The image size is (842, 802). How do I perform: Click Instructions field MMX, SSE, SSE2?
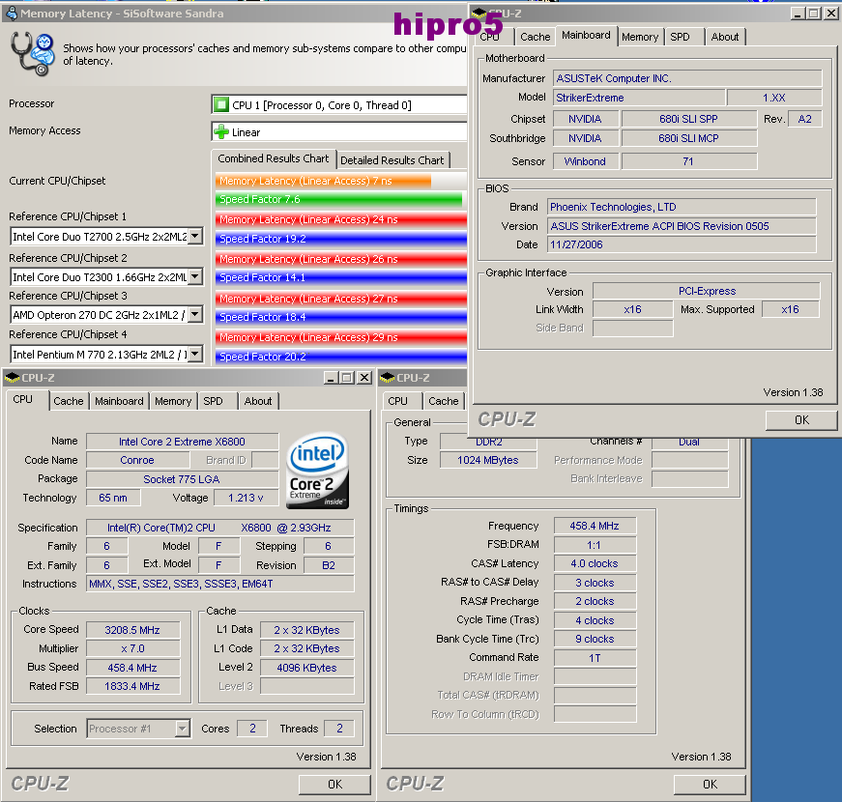(220, 584)
